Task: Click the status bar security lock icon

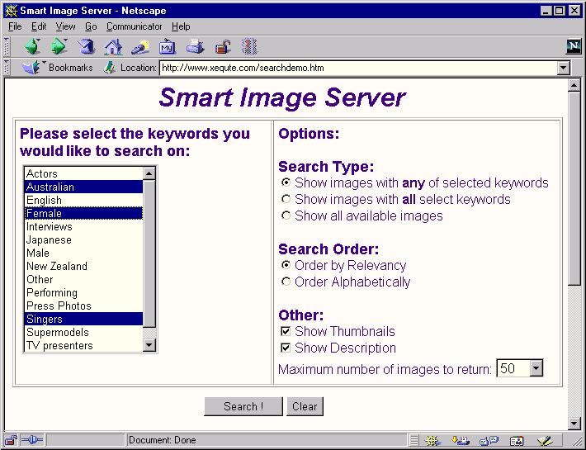Action: (x=11, y=440)
